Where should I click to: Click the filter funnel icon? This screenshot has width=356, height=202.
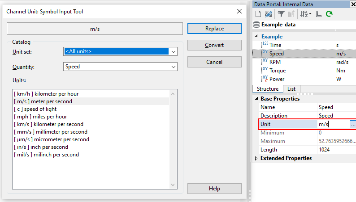pos(281,14)
